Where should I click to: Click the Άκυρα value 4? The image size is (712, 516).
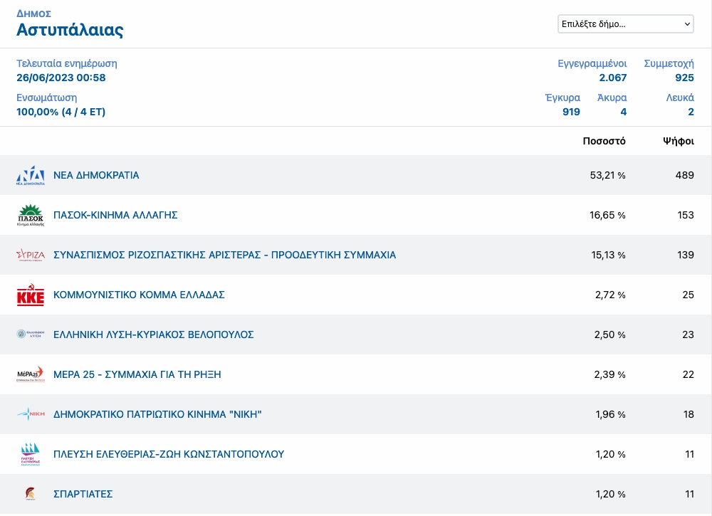point(624,112)
